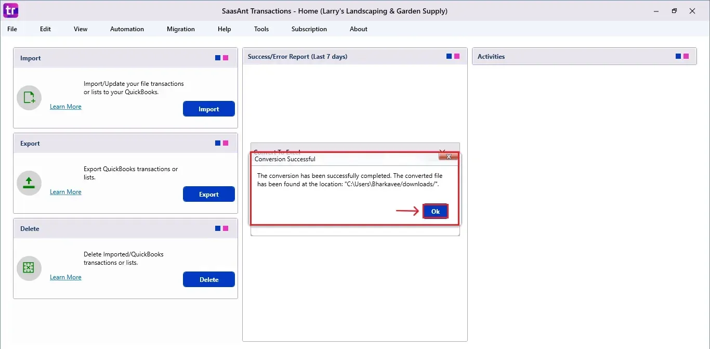Open Learn More link in Delete panel

pos(65,277)
